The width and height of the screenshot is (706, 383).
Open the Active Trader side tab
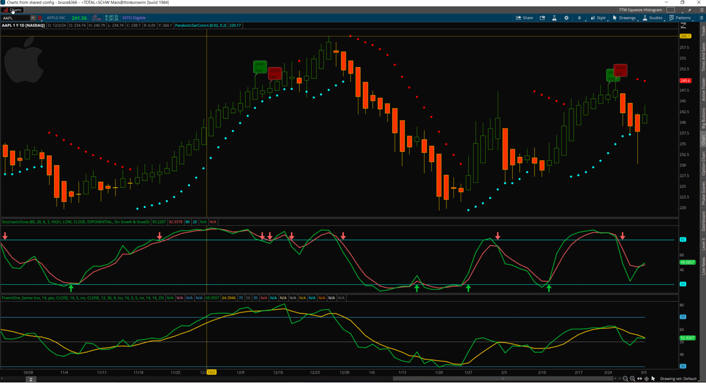pyautogui.click(x=703, y=89)
